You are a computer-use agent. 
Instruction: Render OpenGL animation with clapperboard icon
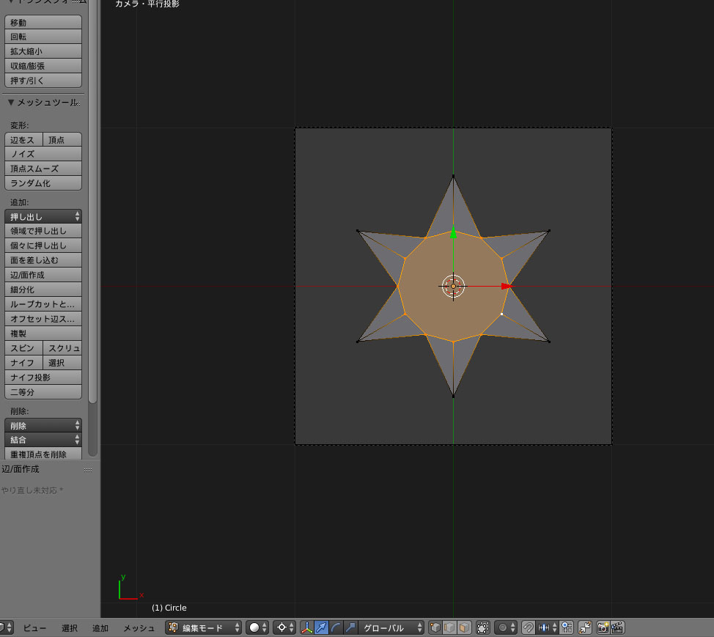[617, 627]
